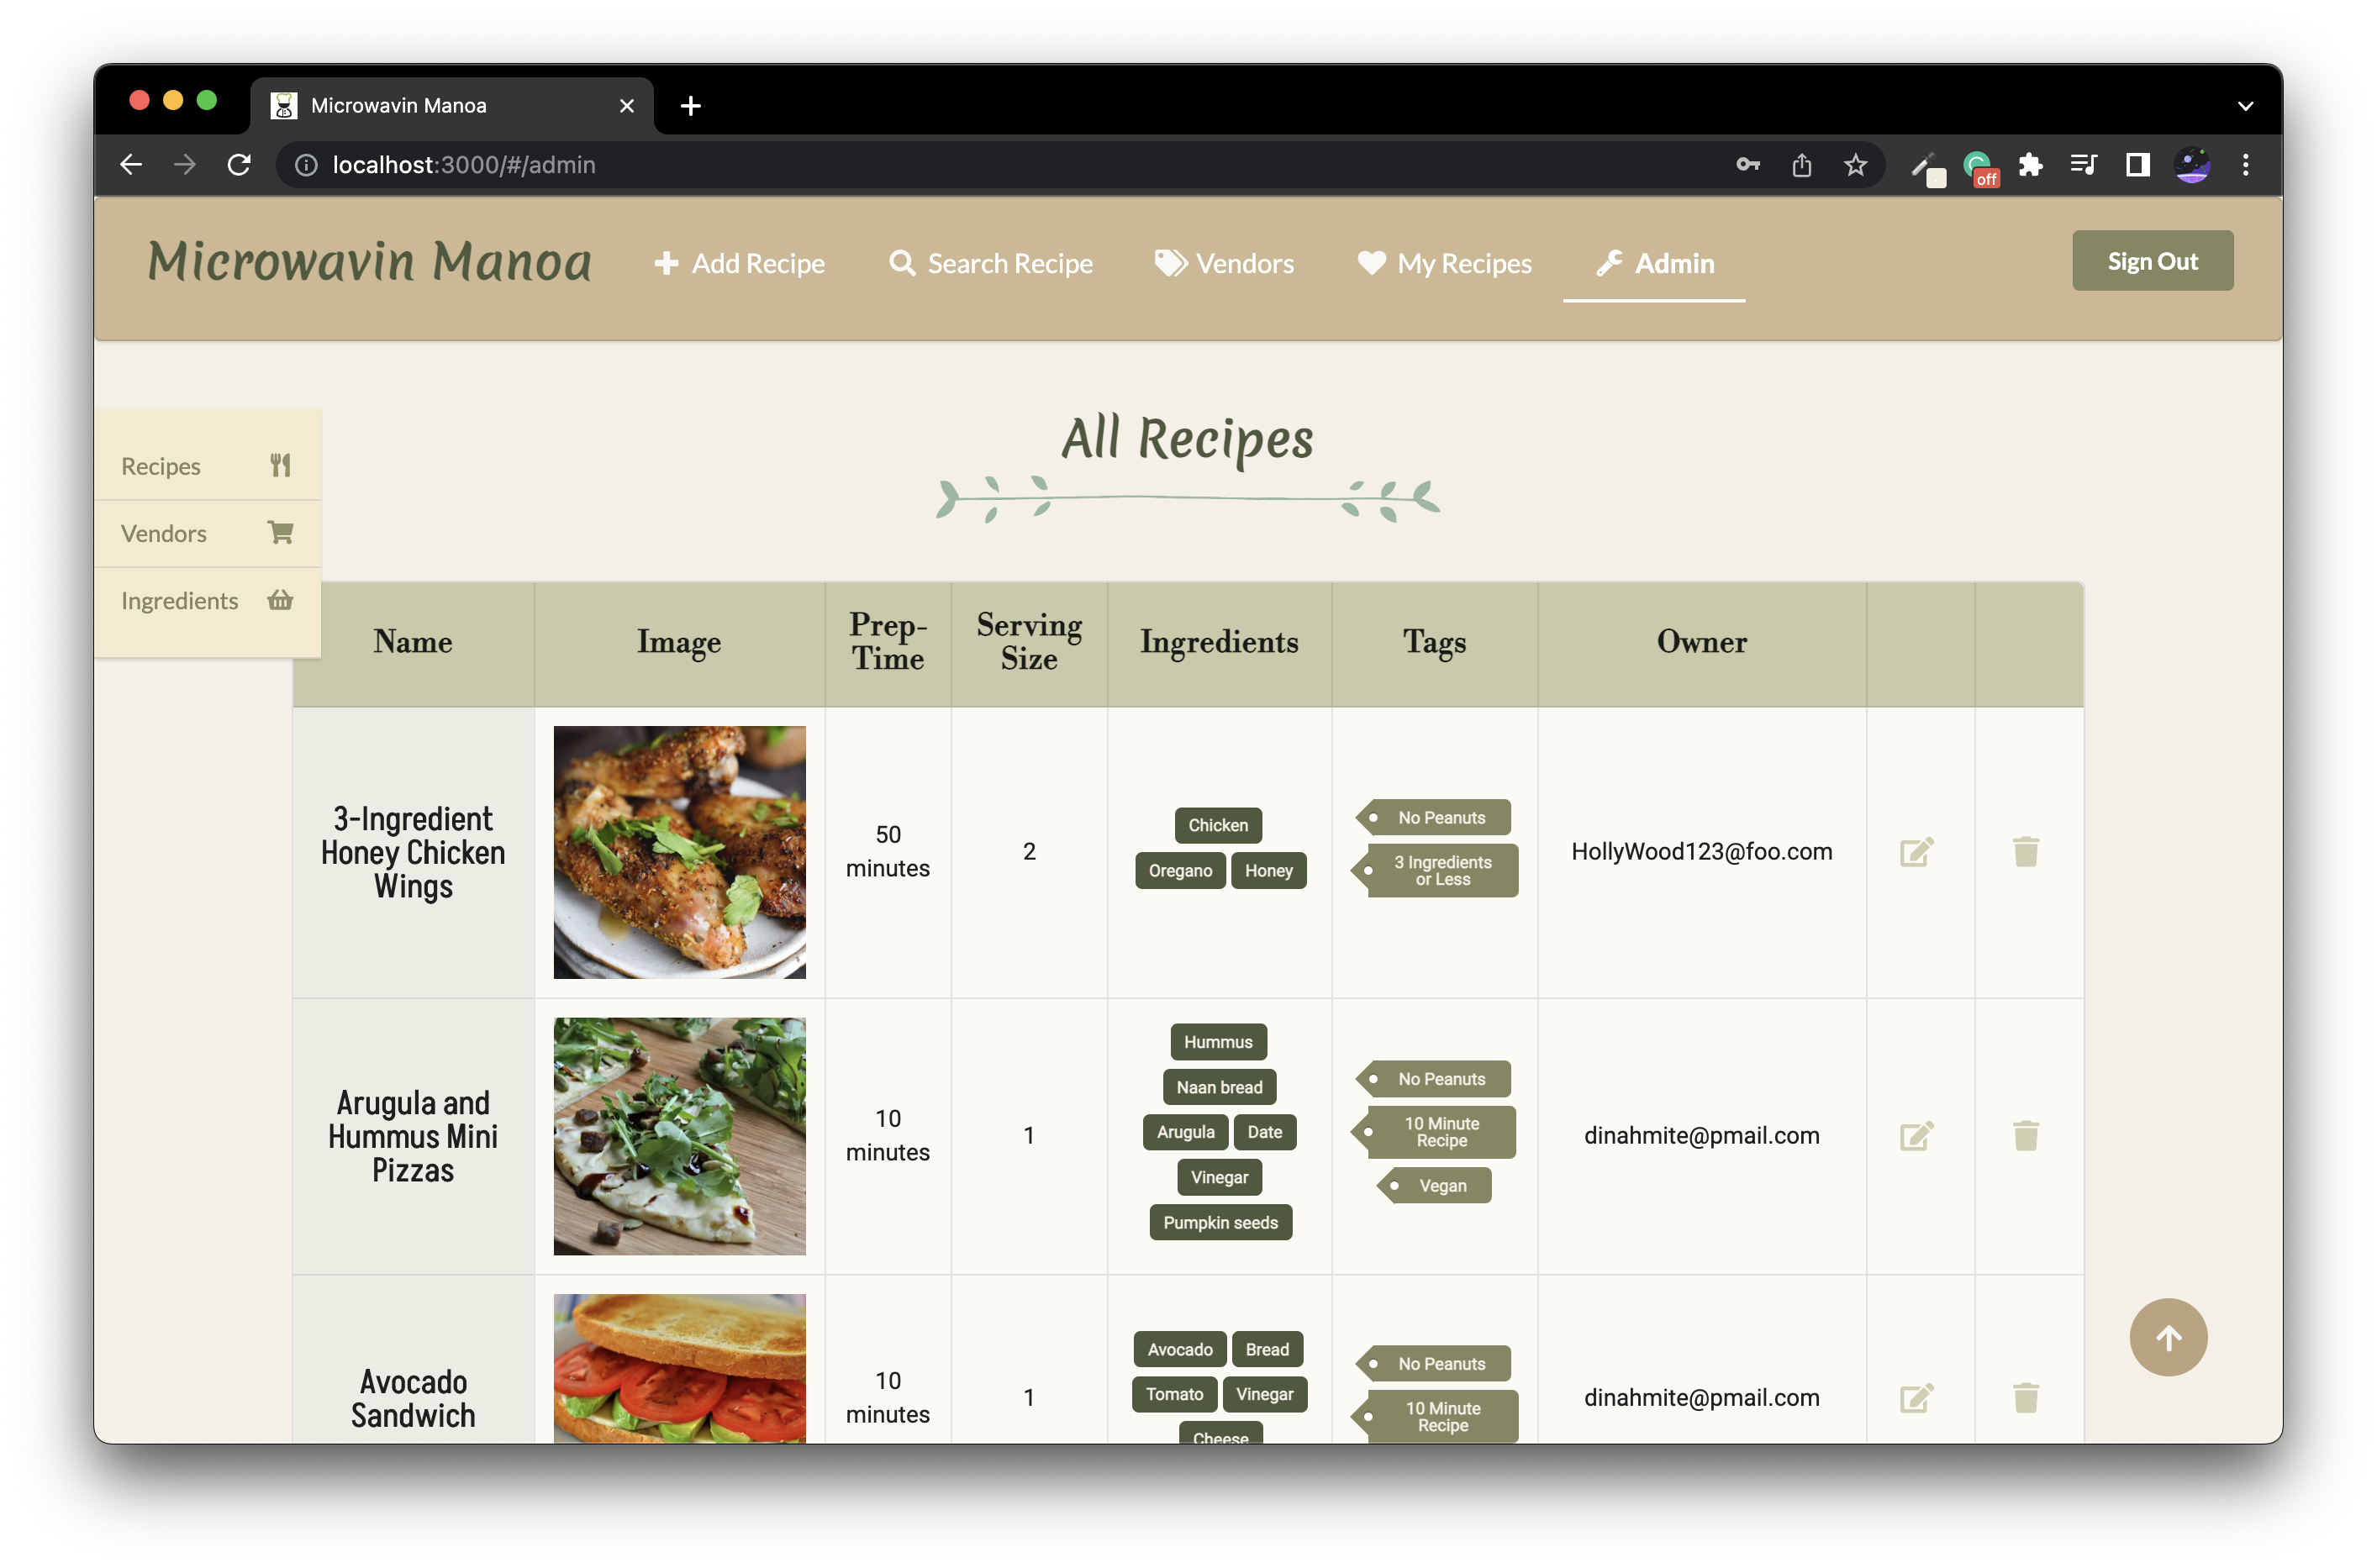
Task: Open Add Recipe in the navbar
Action: (x=740, y=263)
